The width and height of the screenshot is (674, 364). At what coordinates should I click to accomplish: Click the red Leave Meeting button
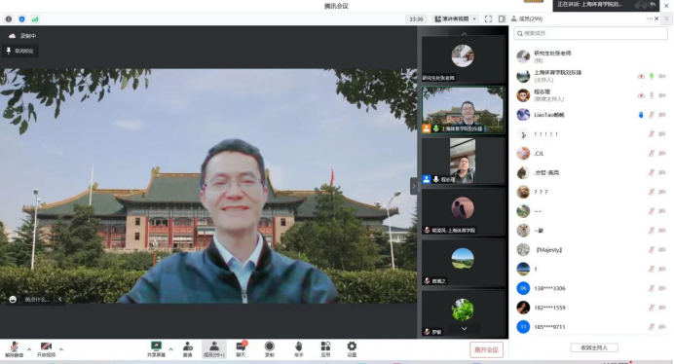(486, 349)
